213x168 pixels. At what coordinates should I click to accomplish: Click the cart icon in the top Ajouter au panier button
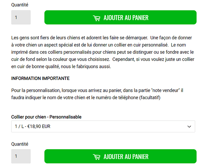click(96, 18)
